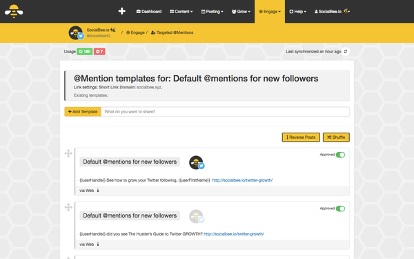Click the drag handle of the first template
The image size is (414, 259).
tap(68, 153)
